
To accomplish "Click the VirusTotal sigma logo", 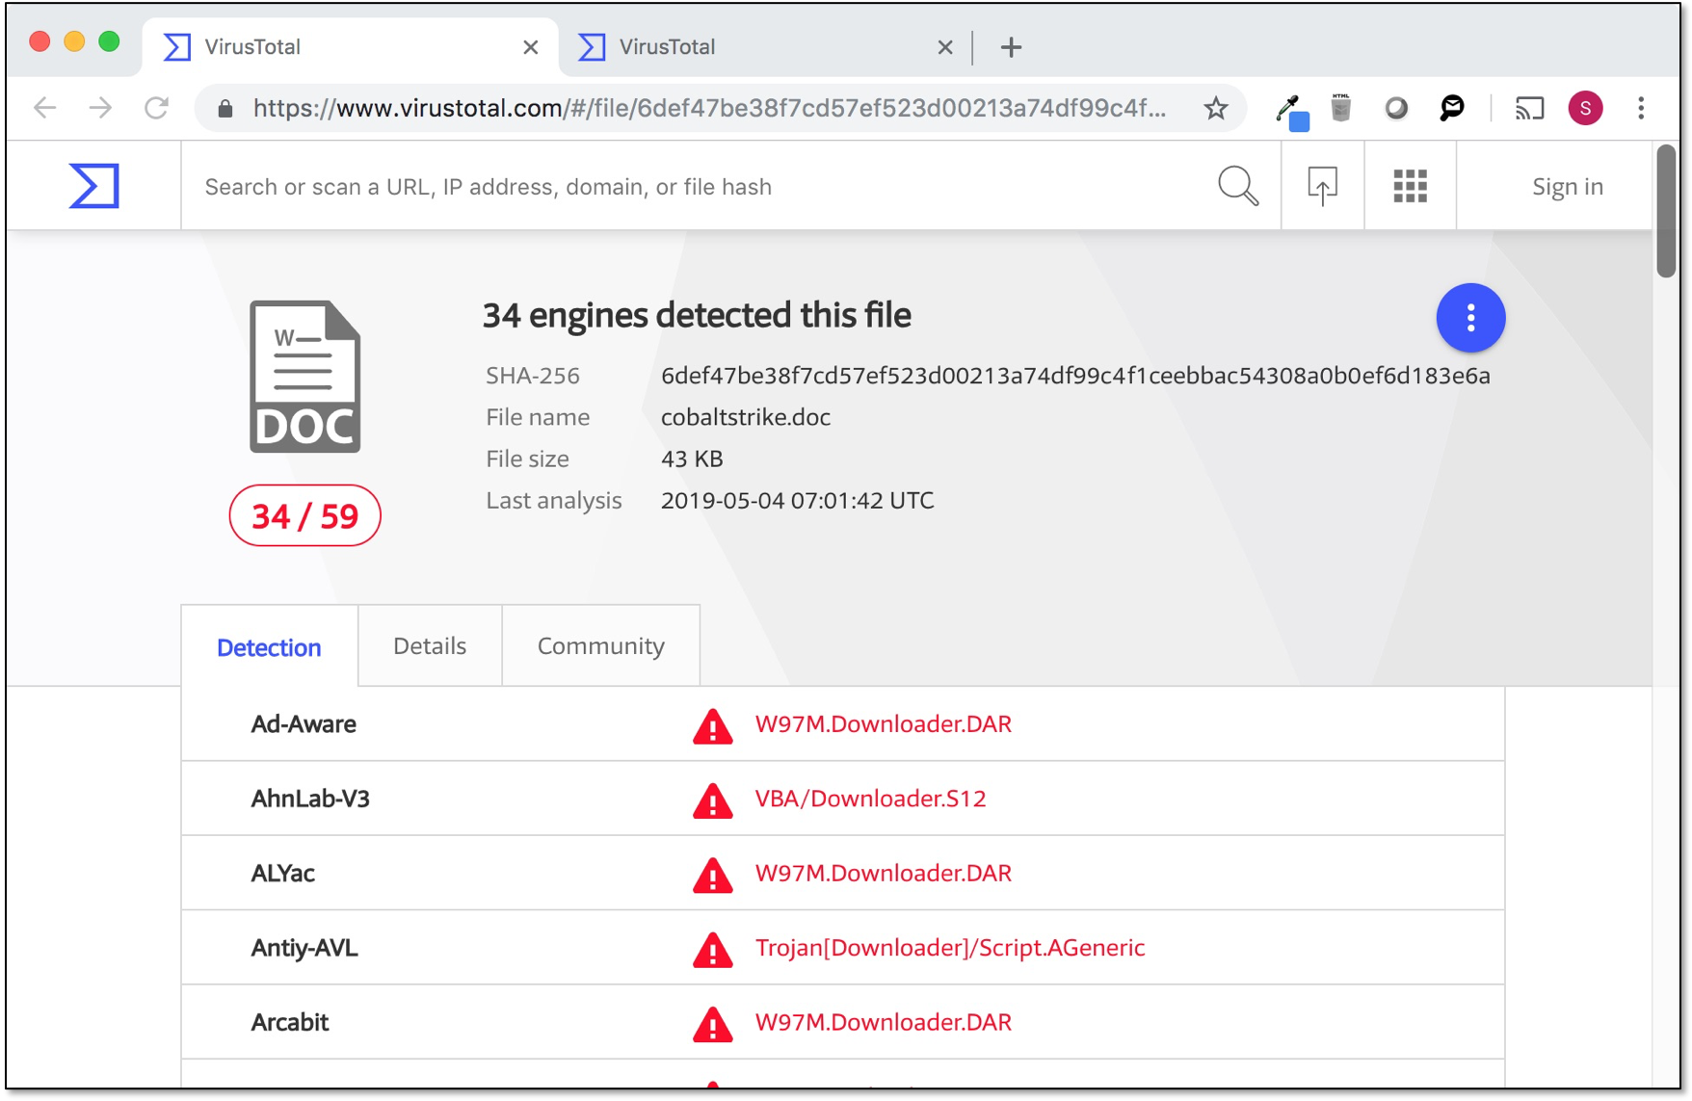I will click(x=94, y=186).
